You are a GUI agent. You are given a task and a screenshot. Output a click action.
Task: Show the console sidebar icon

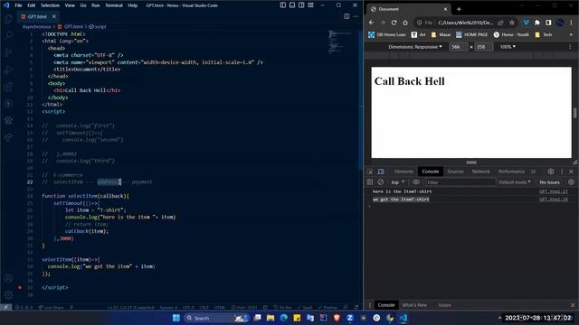click(x=370, y=182)
